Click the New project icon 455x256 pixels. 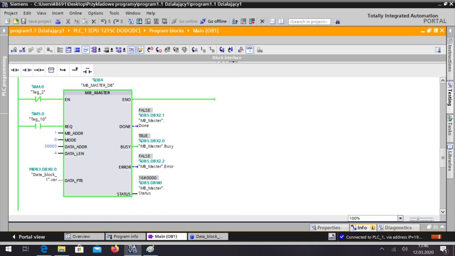[x=8, y=21]
